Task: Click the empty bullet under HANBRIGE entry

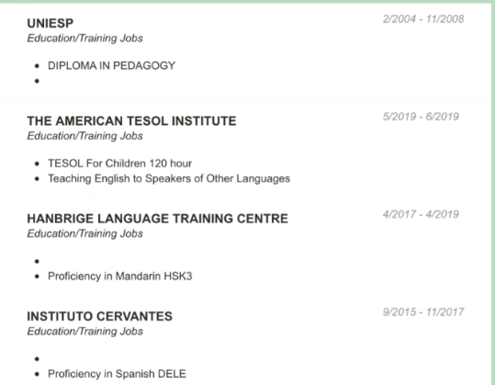Action: coord(37,261)
